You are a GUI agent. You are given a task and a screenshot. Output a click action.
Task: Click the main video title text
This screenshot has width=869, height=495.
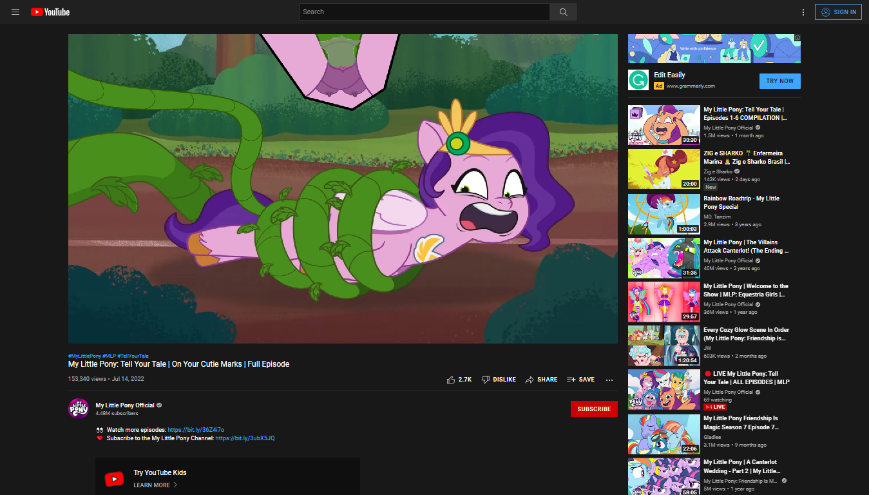179,364
